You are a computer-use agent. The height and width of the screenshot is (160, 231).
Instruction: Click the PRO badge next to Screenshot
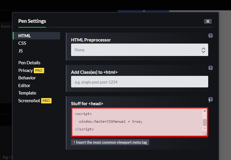click(x=46, y=101)
